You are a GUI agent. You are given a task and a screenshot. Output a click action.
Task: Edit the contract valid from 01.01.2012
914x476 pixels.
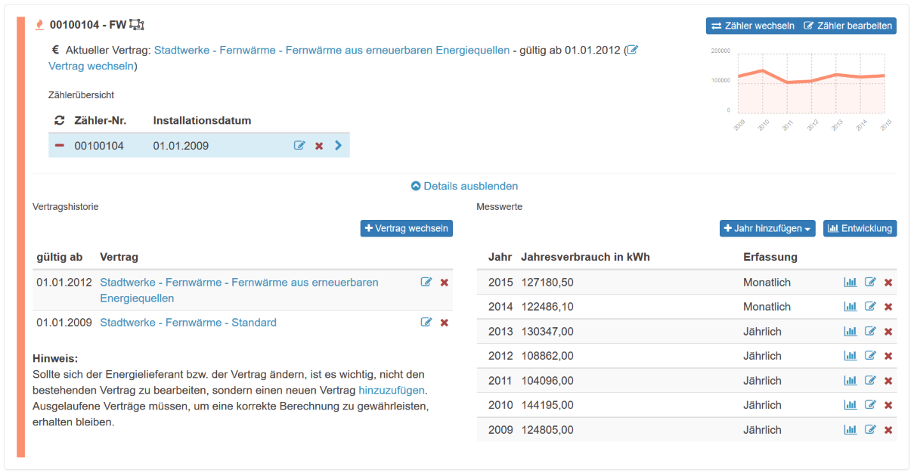426,283
